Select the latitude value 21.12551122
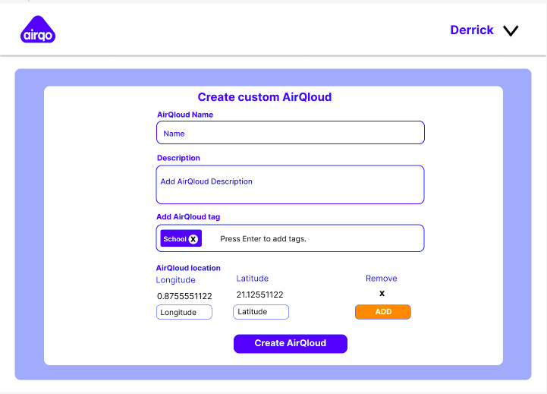Screen dimensions: 547x394 [259, 295]
